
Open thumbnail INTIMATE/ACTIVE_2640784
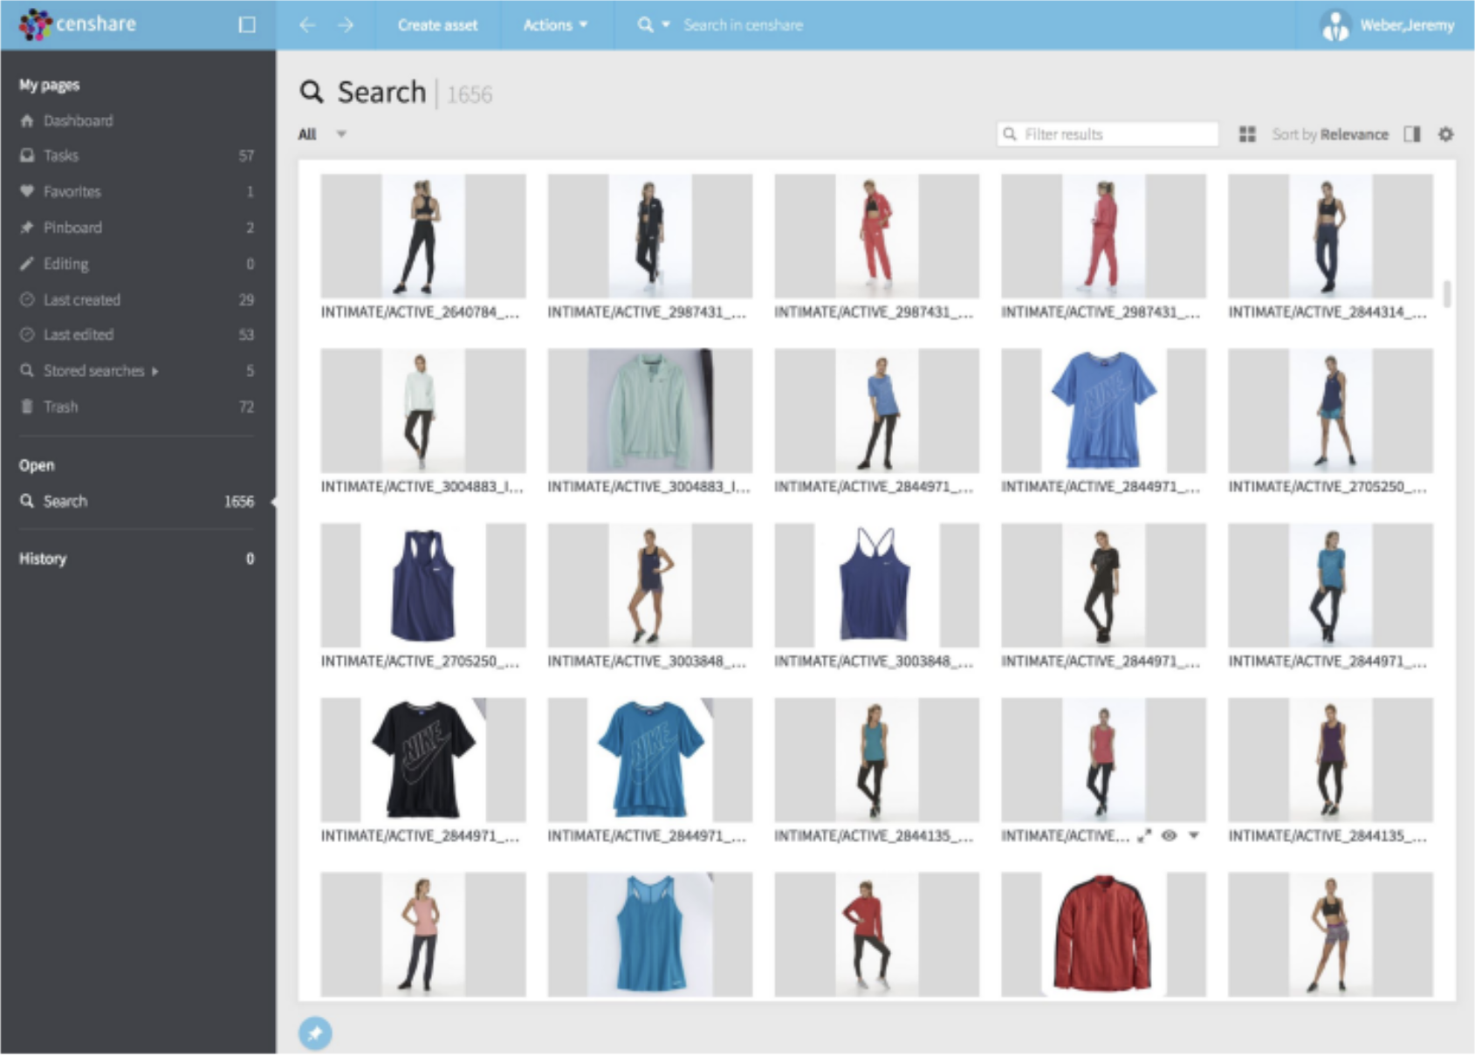[x=423, y=236]
